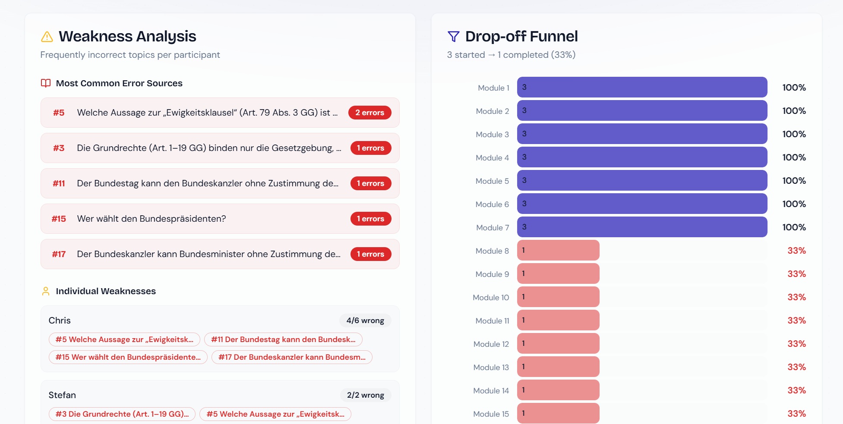Click the 33% label for Module 12
Viewport: 843px width, 424px height.
(796, 344)
